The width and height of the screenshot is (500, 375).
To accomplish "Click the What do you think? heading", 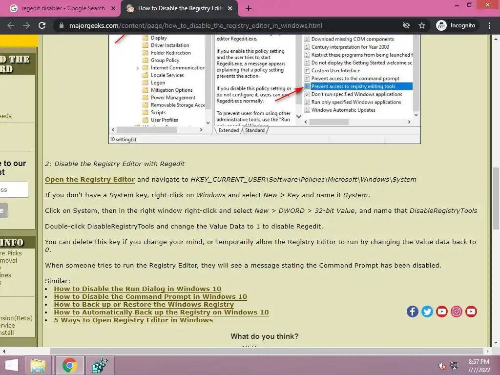I will [264, 336].
